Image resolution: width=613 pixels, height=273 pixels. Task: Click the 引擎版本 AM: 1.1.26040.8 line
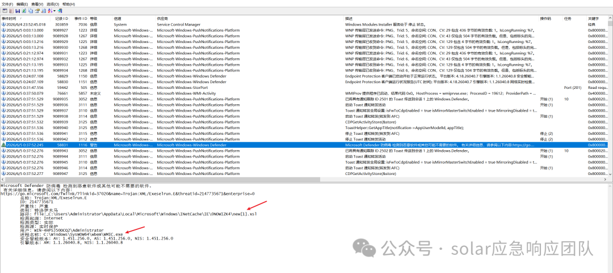coord(71,242)
